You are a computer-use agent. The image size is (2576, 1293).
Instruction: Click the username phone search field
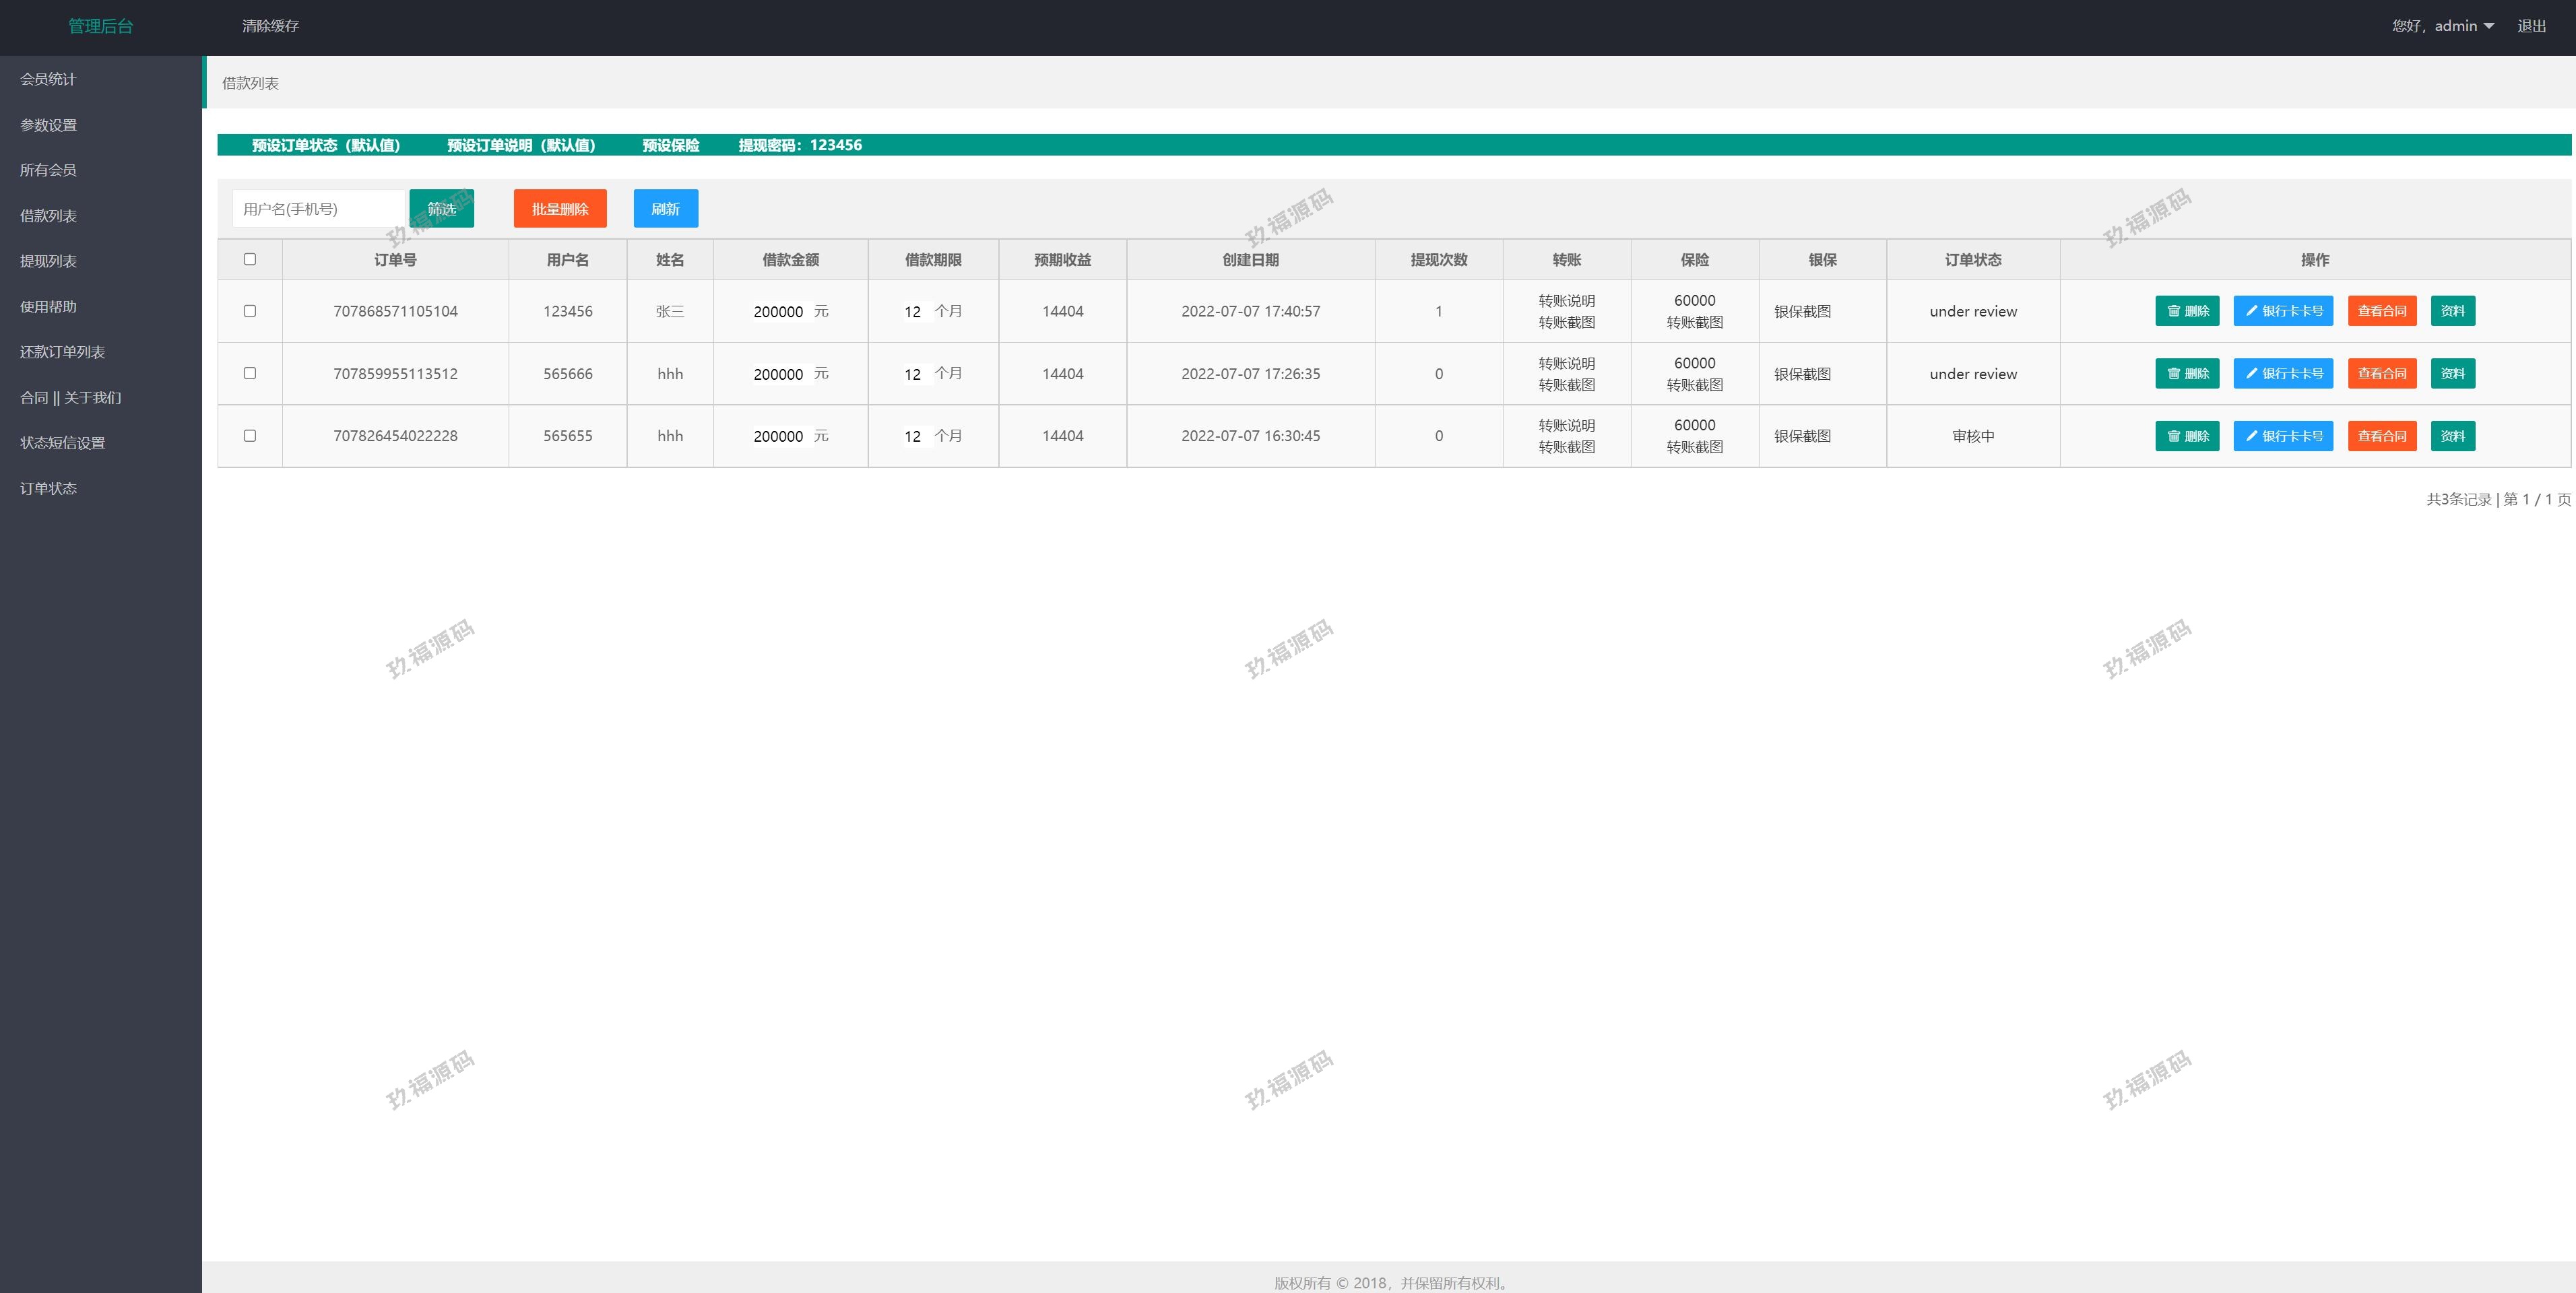click(318, 209)
